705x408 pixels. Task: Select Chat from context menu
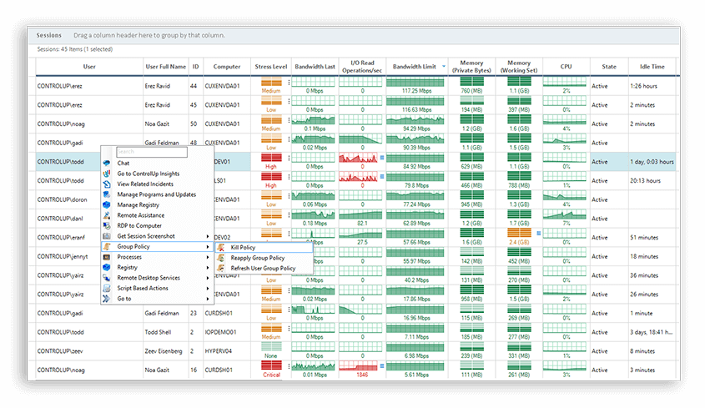coord(123,164)
